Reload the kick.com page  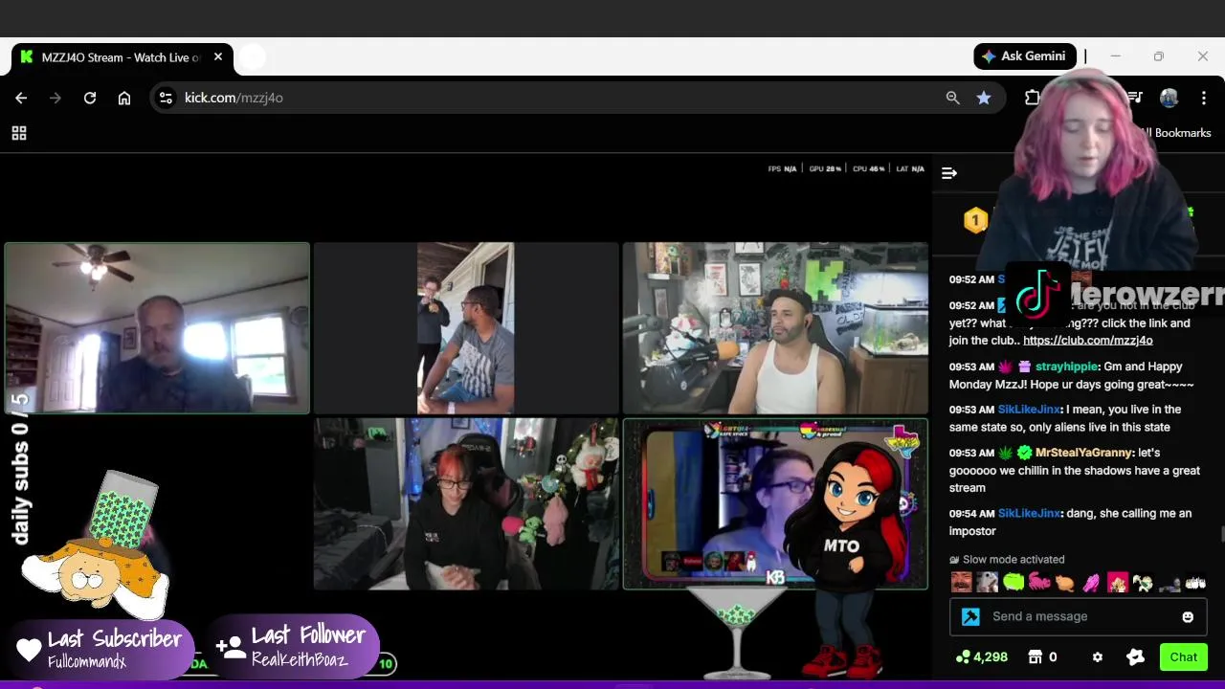coord(90,98)
